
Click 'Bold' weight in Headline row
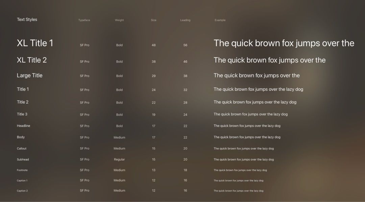click(x=119, y=126)
